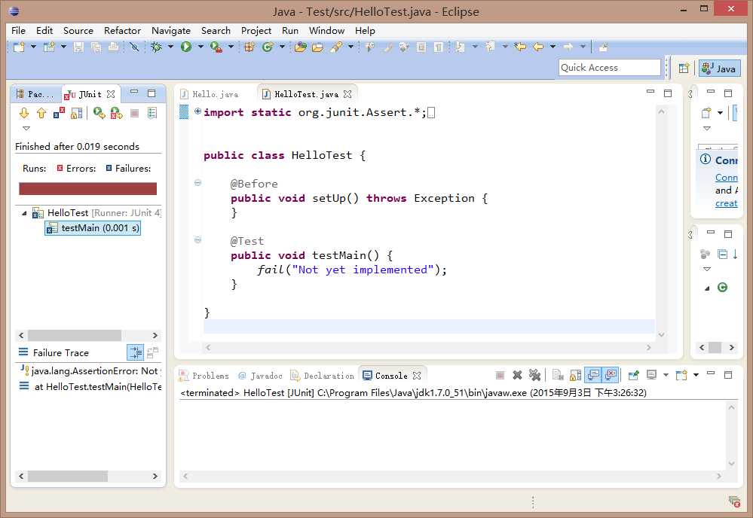Click Rerun Test Failures First icon

coord(116,113)
